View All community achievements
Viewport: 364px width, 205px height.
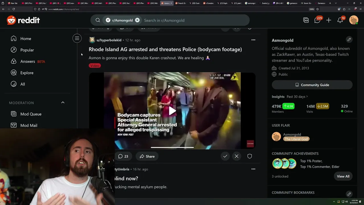pyautogui.click(x=343, y=176)
